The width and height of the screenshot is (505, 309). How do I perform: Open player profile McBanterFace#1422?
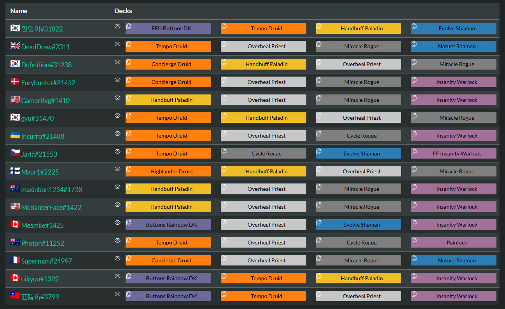51,208
